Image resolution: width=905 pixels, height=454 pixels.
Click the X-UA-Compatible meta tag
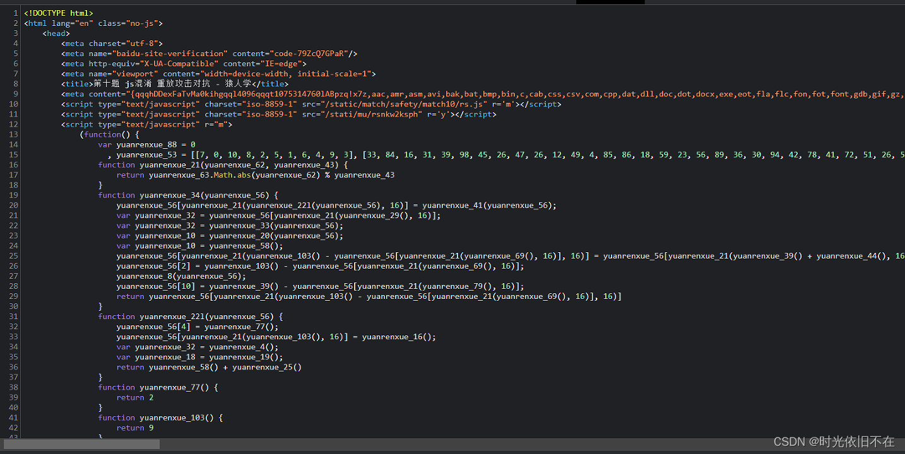pyautogui.click(x=184, y=64)
